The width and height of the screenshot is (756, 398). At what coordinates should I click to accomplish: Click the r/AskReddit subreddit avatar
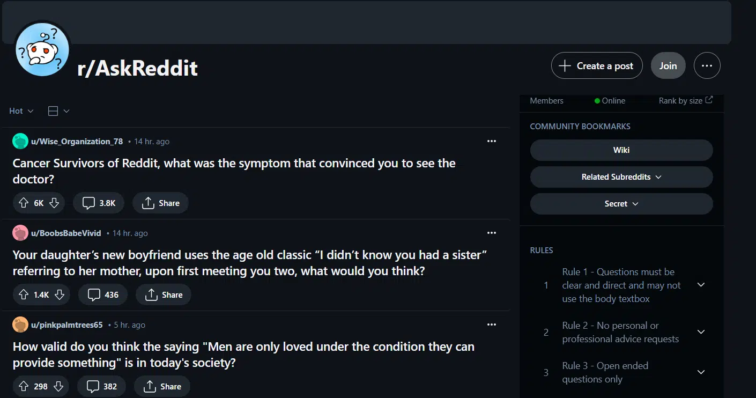coord(42,49)
